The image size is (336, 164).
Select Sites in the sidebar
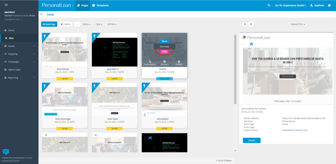point(19,38)
